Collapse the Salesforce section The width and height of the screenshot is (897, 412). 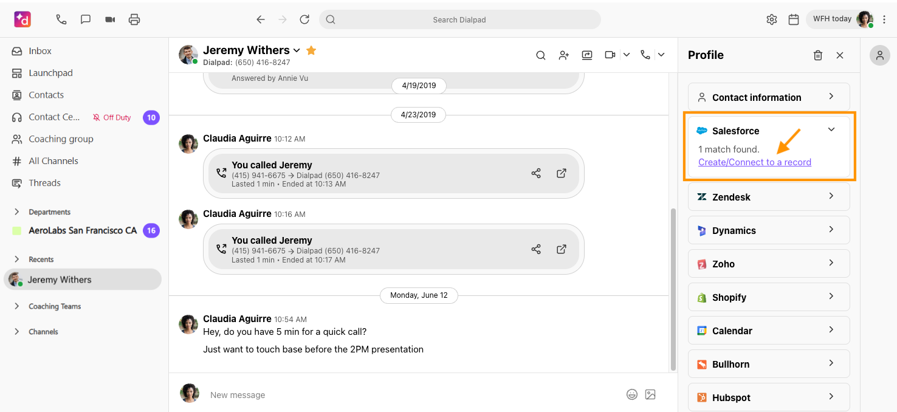click(x=831, y=129)
